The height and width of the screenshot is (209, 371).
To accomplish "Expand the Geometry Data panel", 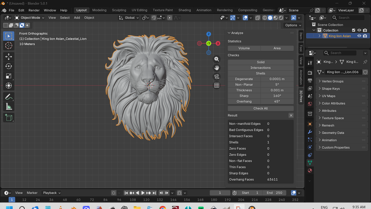I will tap(342, 133).
